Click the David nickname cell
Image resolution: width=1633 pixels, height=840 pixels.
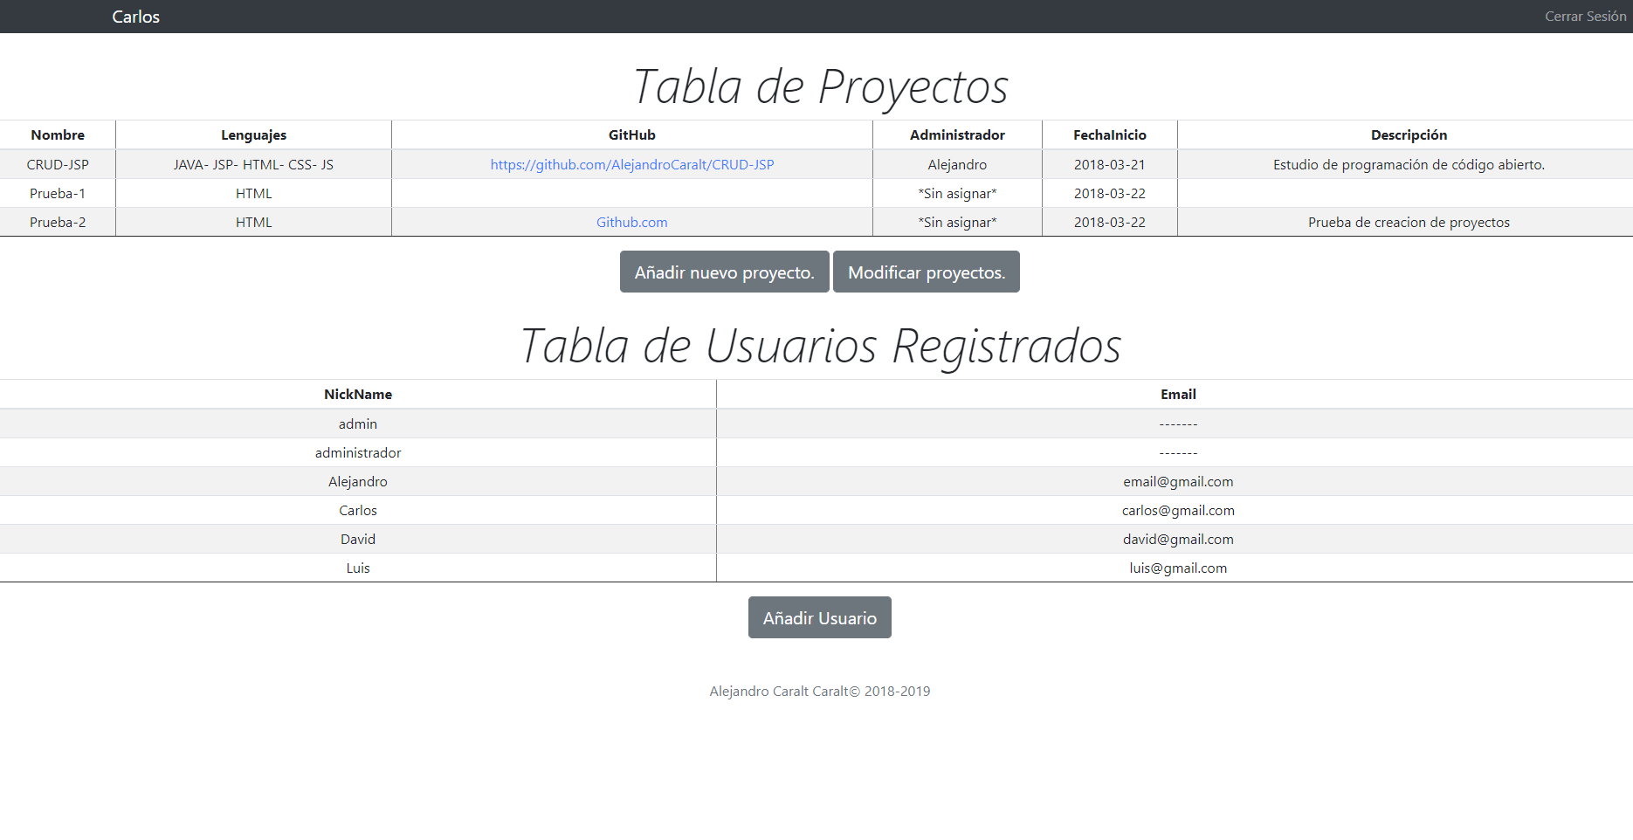pos(358,539)
